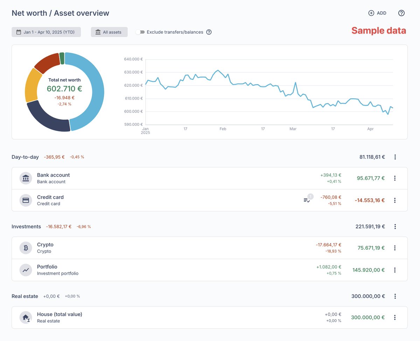Open the options menu on House row

pyautogui.click(x=395, y=317)
